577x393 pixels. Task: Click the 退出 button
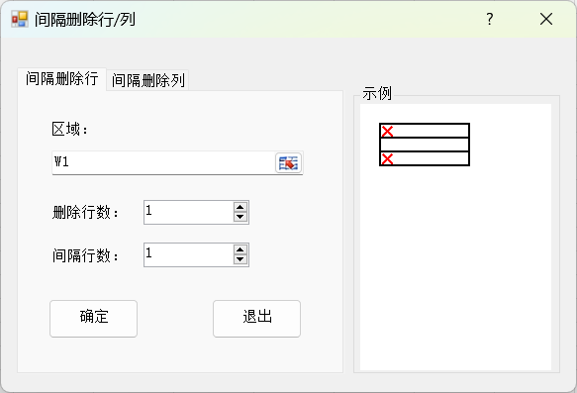(x=257, y=319)
